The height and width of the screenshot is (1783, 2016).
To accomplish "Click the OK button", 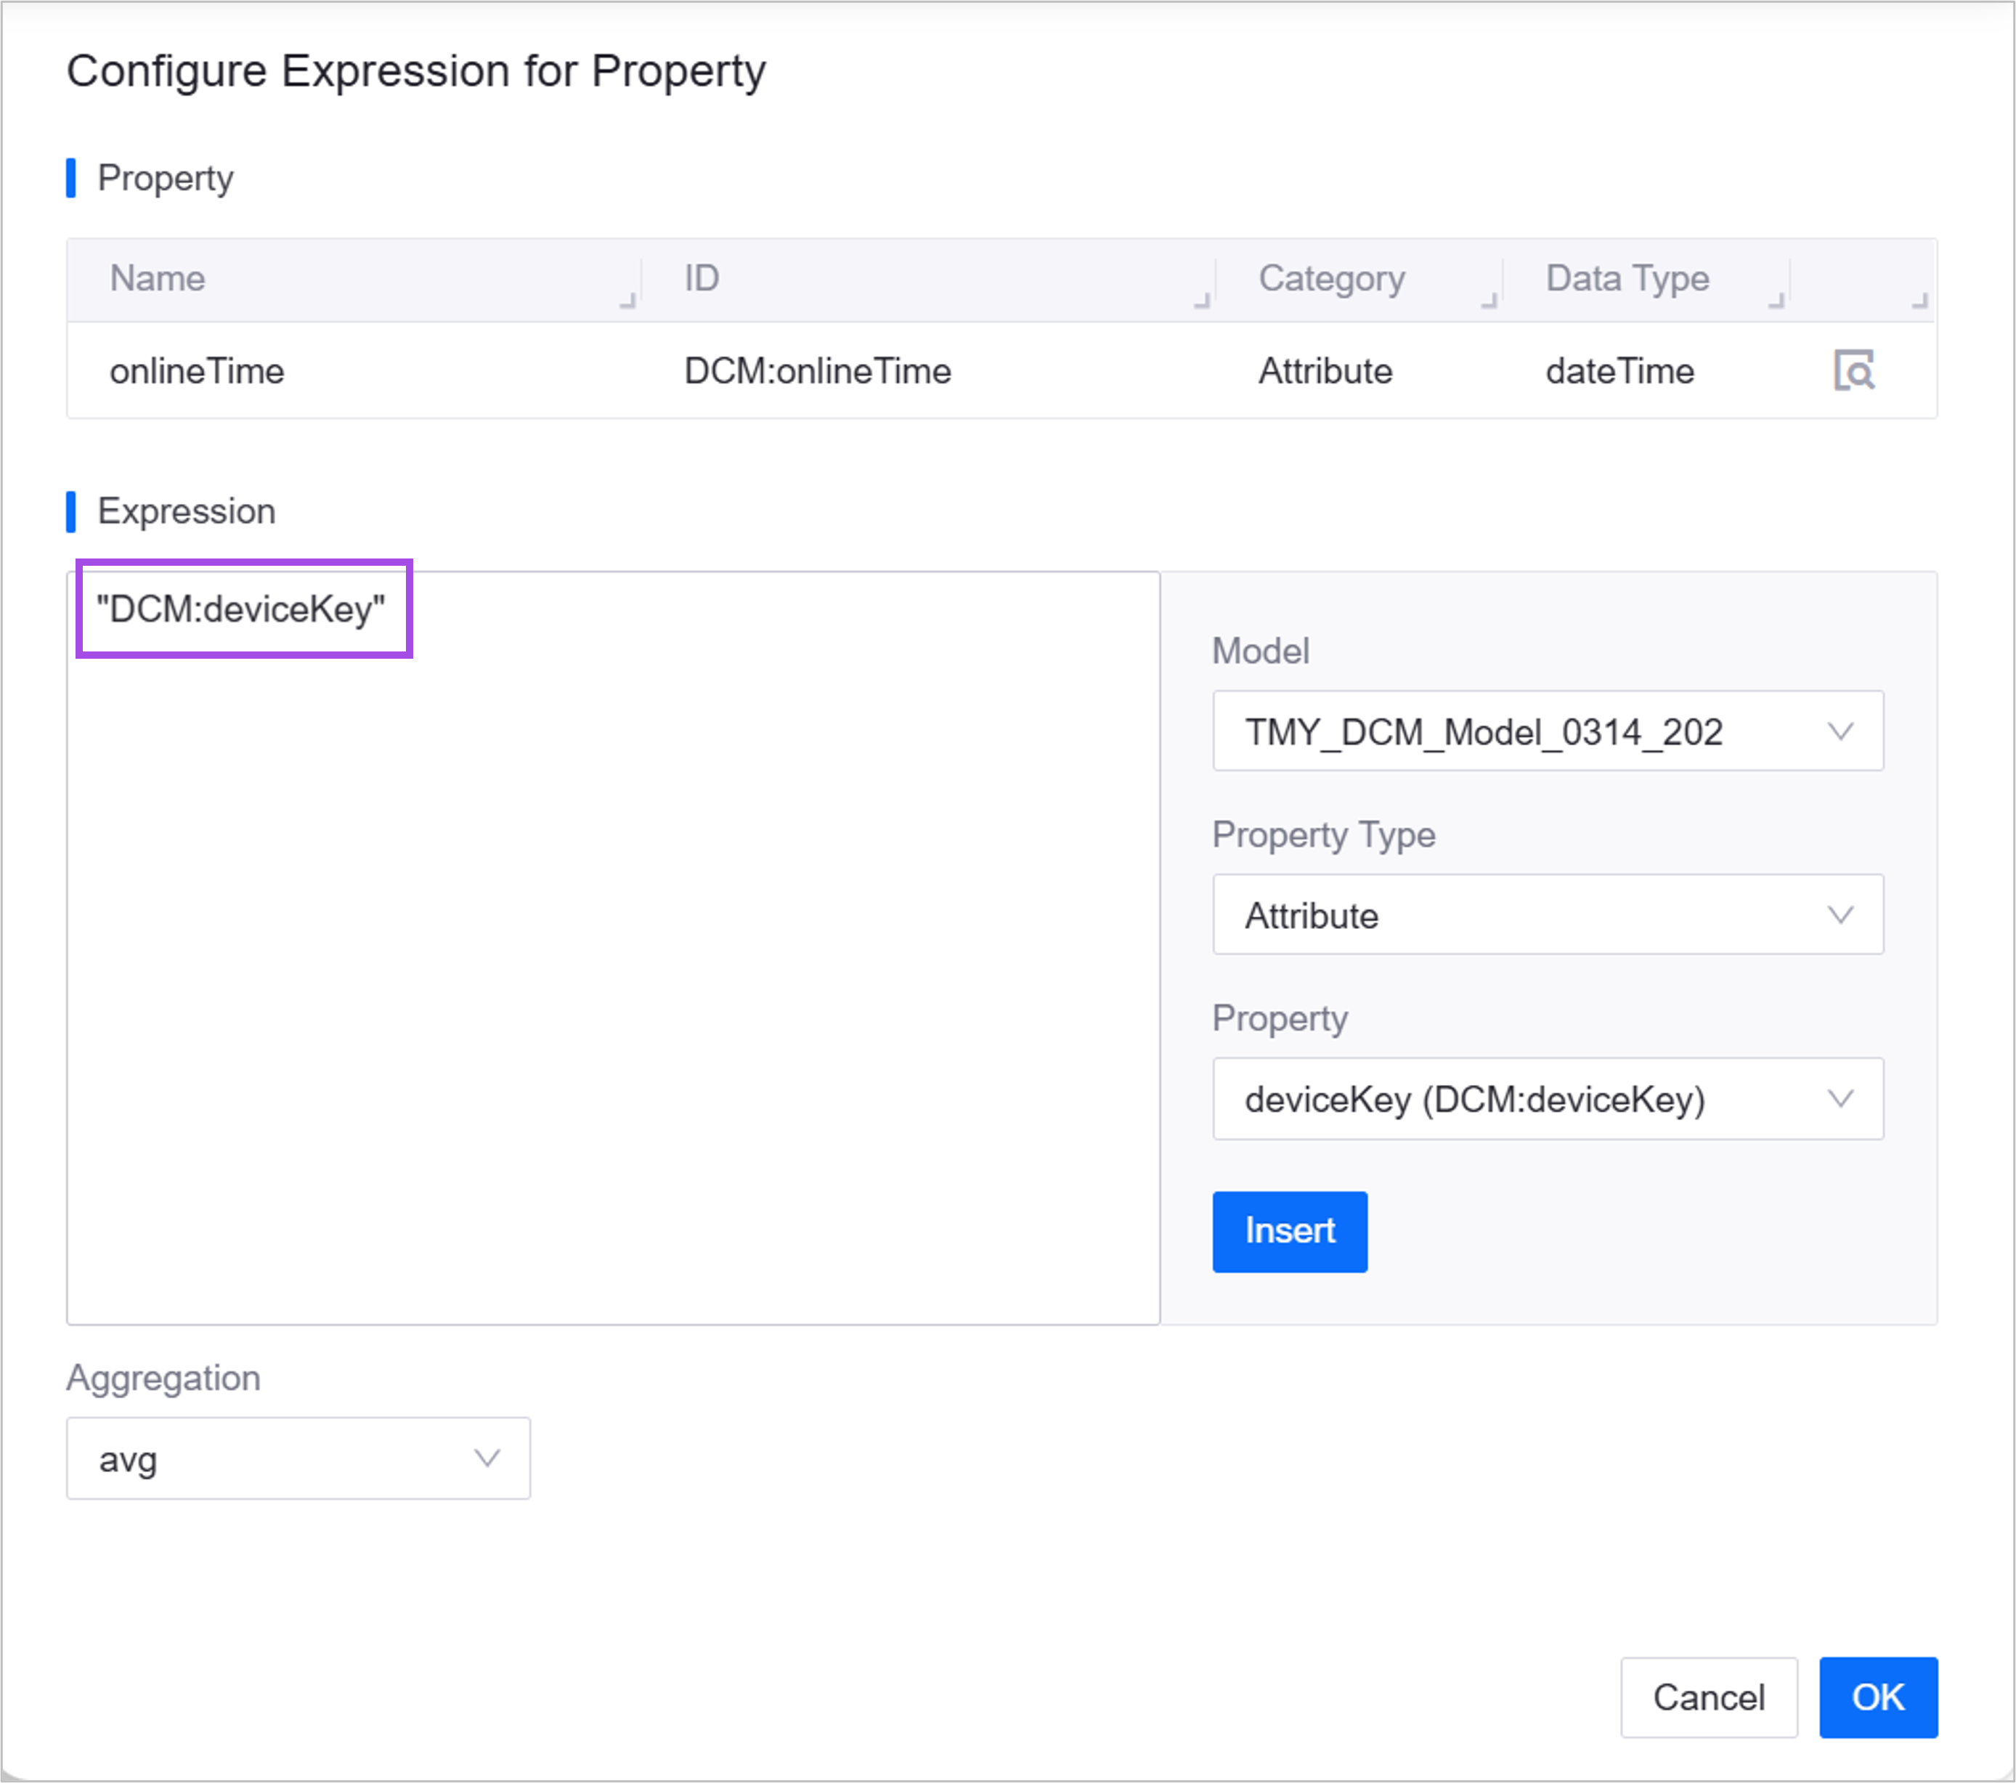I will click(x=1877, y=1697).
